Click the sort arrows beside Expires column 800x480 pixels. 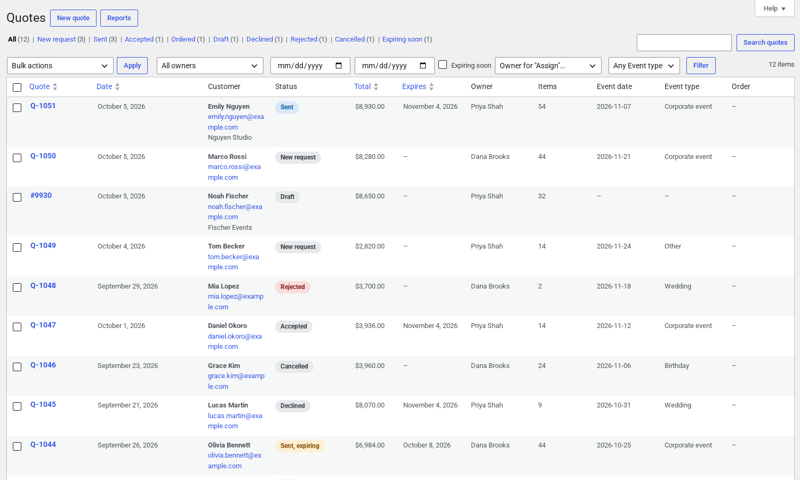coord(431,87)
